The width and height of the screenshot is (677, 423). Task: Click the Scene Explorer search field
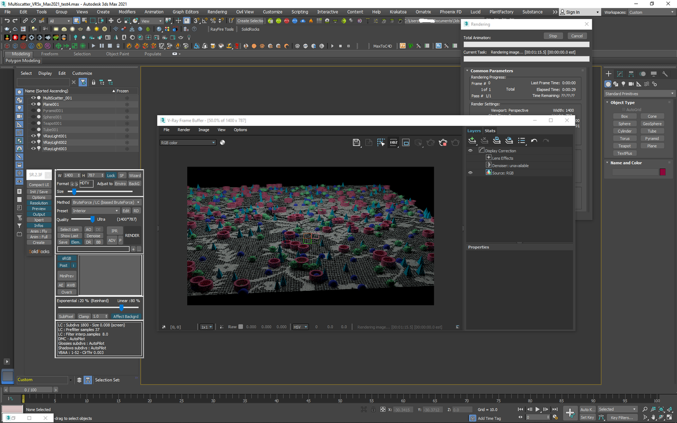[x=43, y=82]
